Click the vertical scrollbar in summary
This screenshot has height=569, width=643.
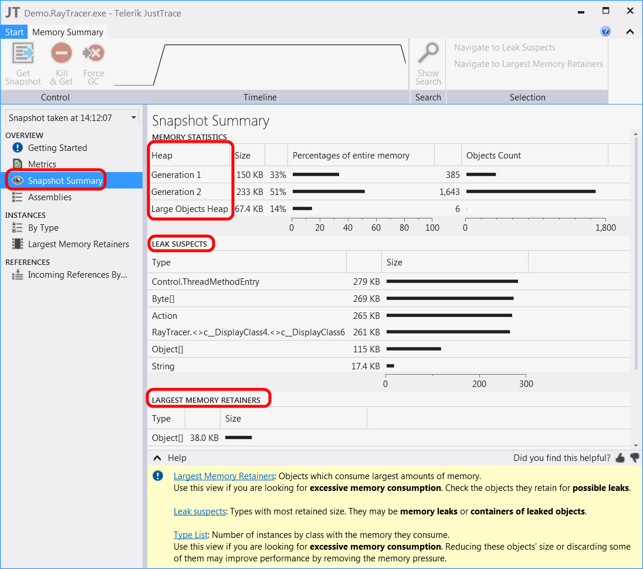635,254
